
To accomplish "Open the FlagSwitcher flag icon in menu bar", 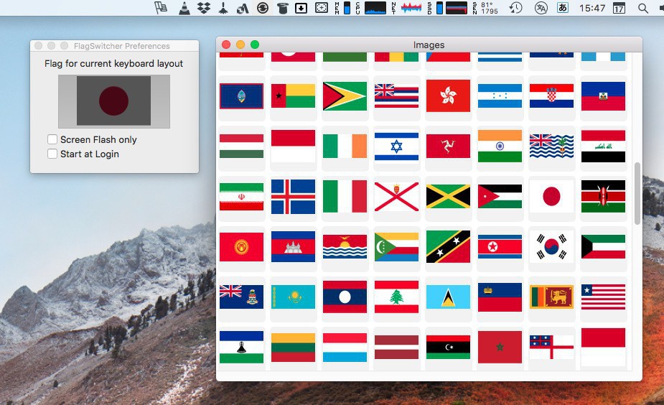I will (161, 8).
